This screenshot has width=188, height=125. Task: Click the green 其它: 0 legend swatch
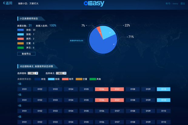click(x=21, y=48)
